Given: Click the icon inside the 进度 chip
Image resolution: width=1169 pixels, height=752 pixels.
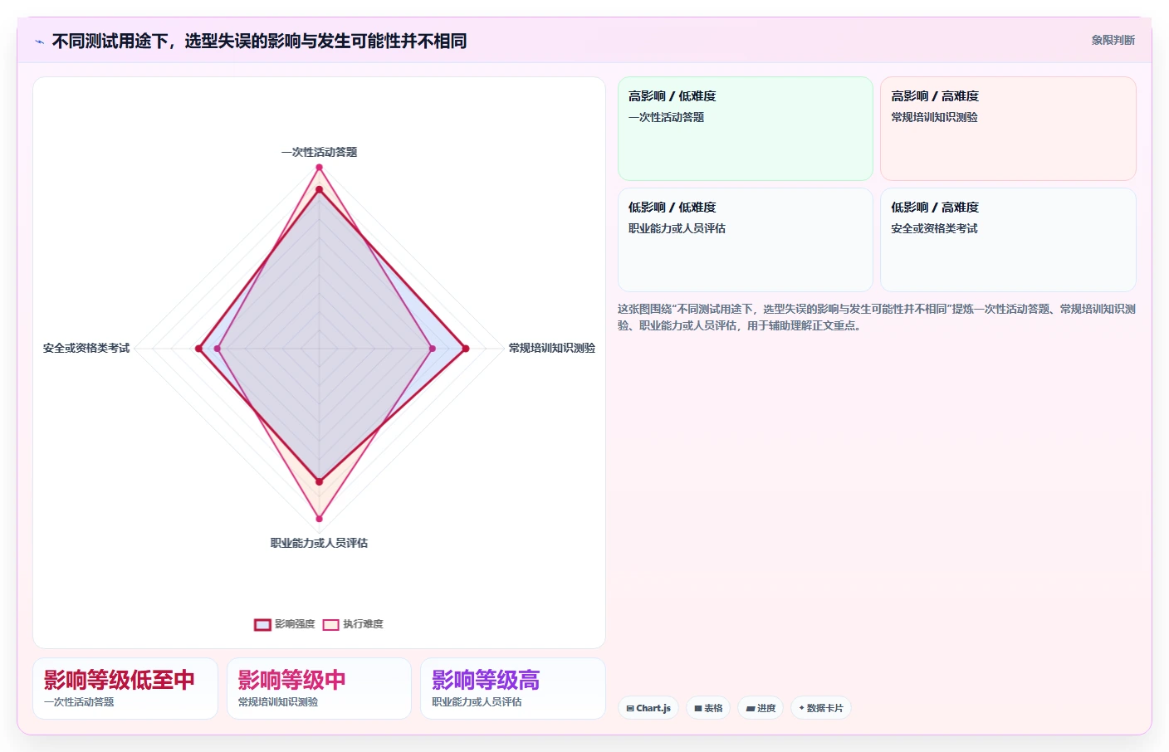Looking at the screenshot, I should [x=751, y=708].
